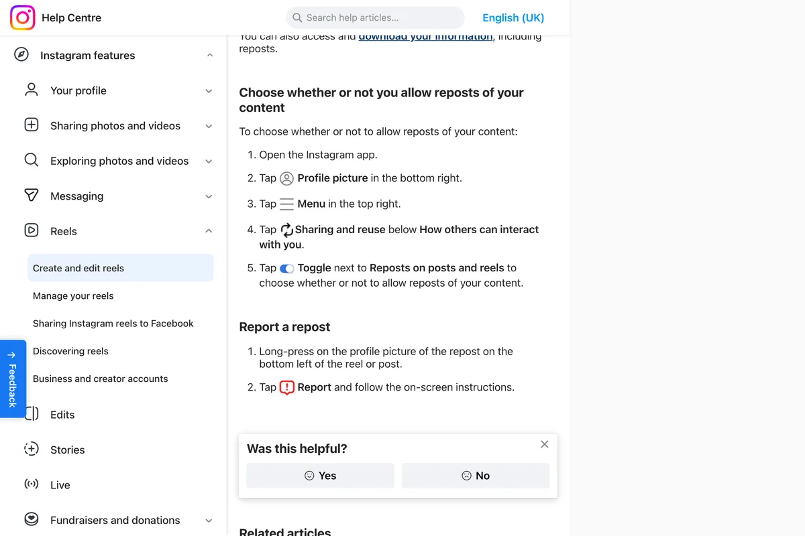Click the Search help articles field
Image resolution: width=805 pixels, height=536 pixels.
(375, 18)
